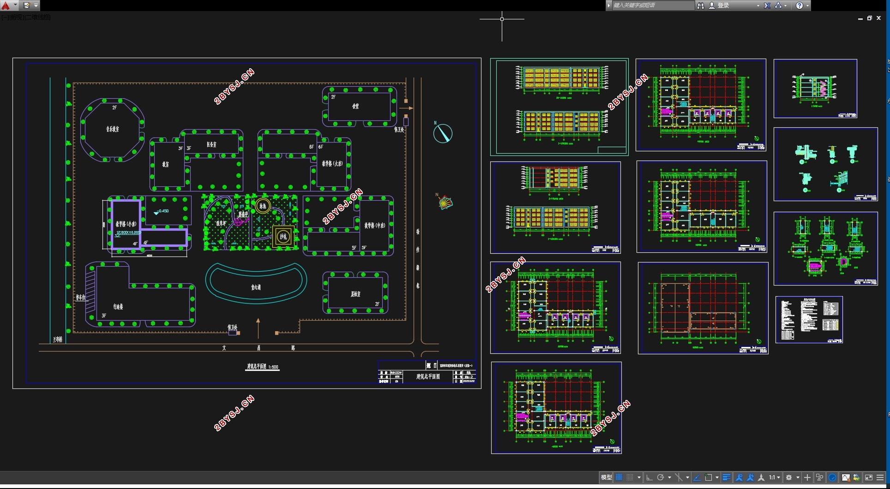Expand the search box arrow toggle
This screenshot has height=489, width=890.
point(609,5)
